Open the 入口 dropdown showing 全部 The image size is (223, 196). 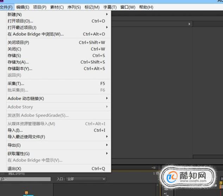pyautogui.click(x=86, y=179)
